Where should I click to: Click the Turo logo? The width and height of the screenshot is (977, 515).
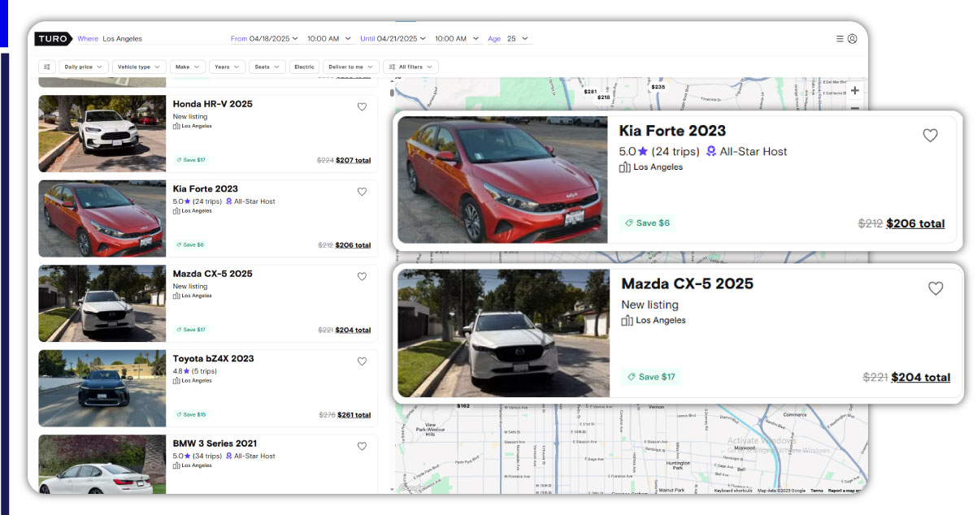(x=52, y=38)
